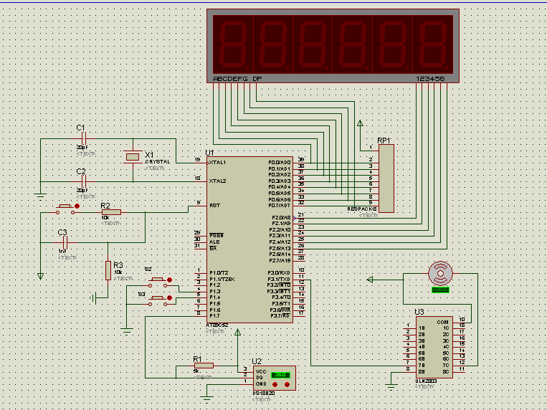Click the COM pin label on ULN2803
Screen dimensions: 547x410
tap(443, 322)
